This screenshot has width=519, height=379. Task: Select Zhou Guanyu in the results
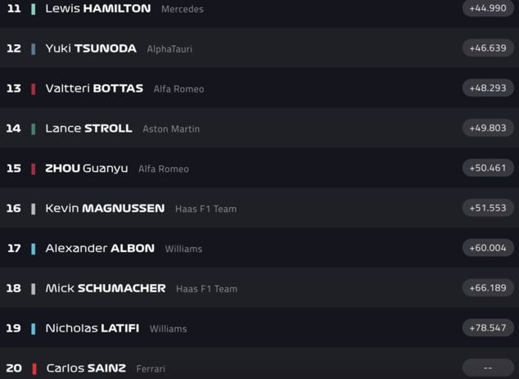[x=86, y=169]
